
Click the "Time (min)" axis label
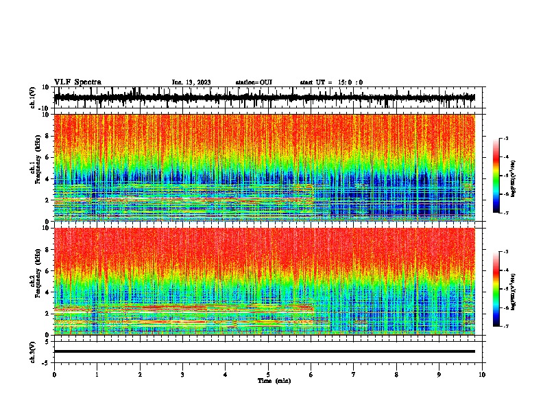[274, 381]
